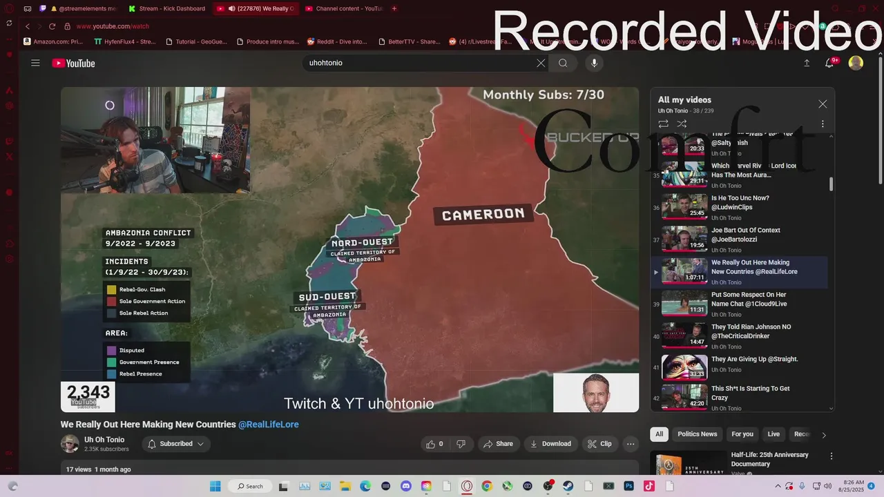Like the video with thumbs up

pyautogui.click(x=435, y=444)
